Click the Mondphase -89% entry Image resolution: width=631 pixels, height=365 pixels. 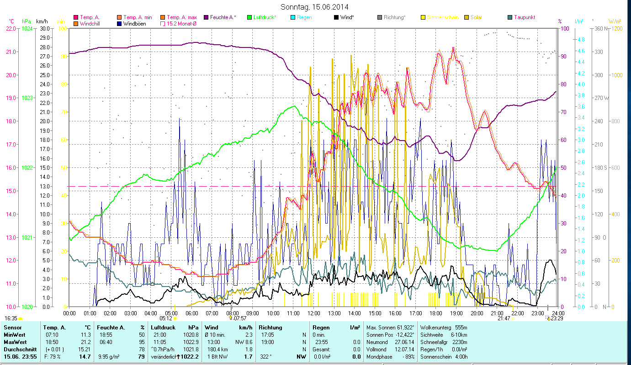(x=390, y=357)
